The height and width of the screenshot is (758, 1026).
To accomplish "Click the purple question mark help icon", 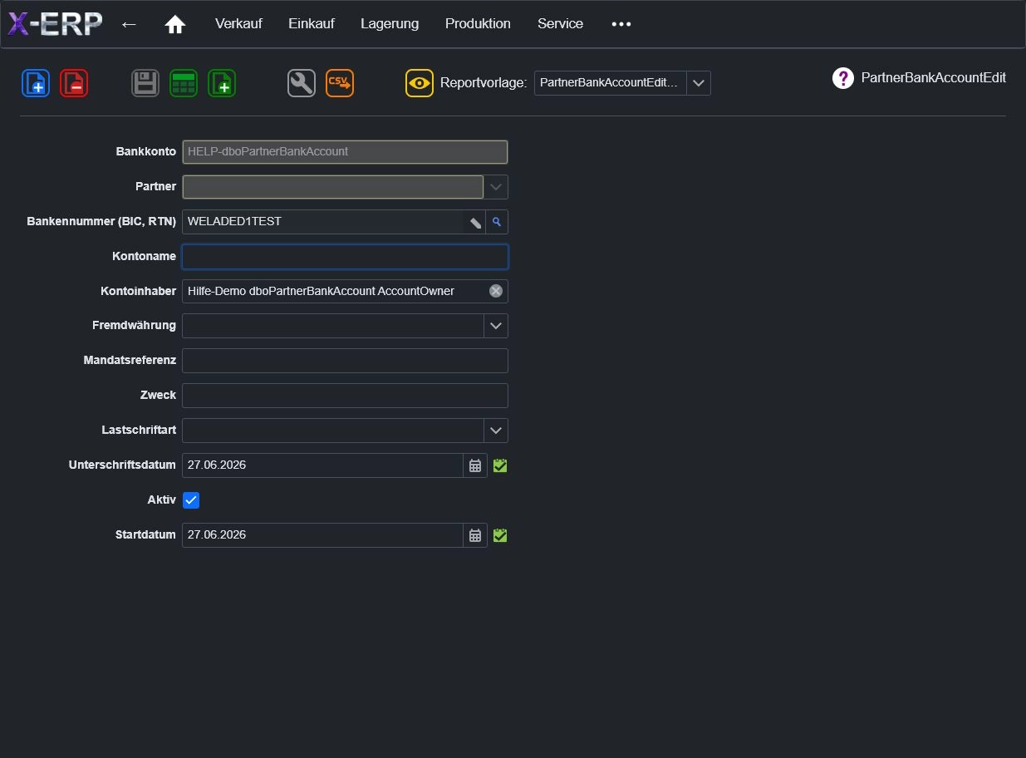I will (x=843, y=78).
